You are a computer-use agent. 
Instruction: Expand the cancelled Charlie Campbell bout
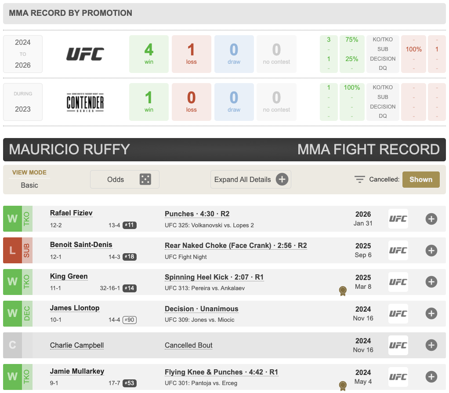431,345
